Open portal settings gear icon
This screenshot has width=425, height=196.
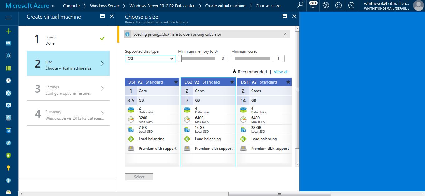[x=326, y=5]
